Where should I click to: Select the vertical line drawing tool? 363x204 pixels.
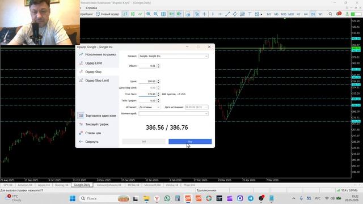213,14
